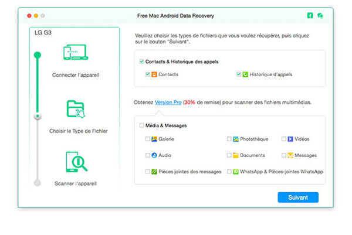
Task: Enable the Photothèque checkbox
Action: coord(229,139)
